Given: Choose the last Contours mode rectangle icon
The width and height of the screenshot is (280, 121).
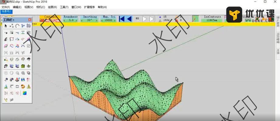Looking at the screenshot, I should [57, 21].
